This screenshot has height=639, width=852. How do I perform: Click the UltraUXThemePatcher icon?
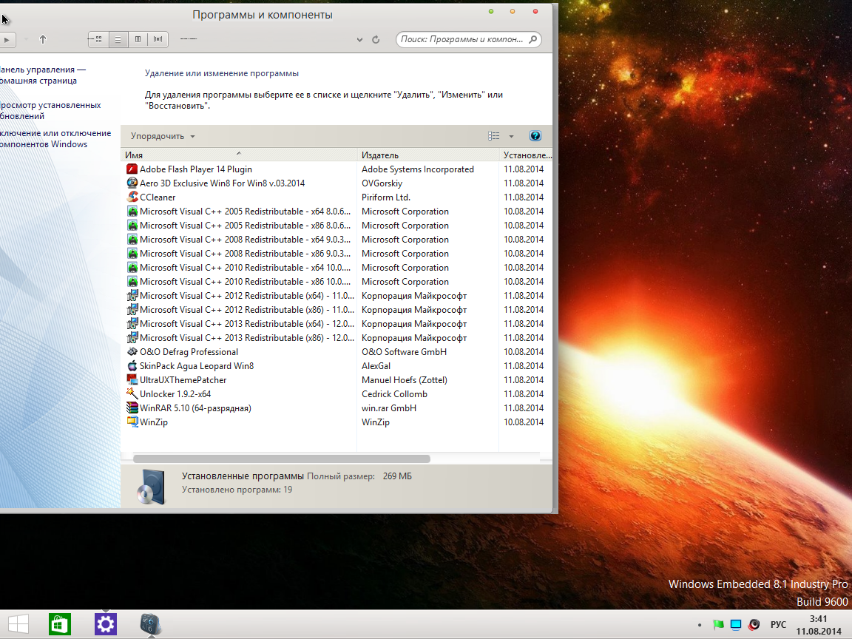click(x=132, y=380)
